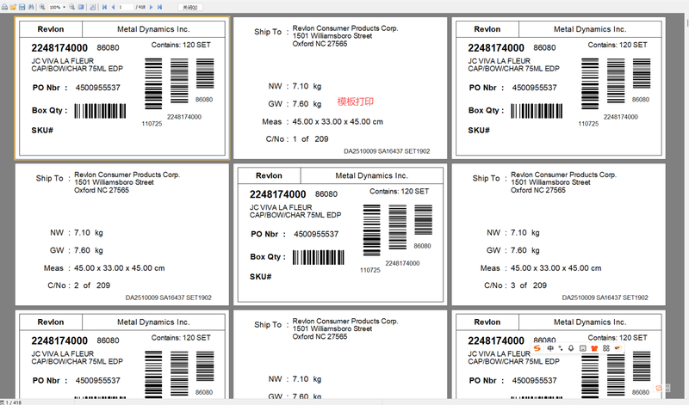Toggle full screen preview icon
This screenshot has width=689, height=405.
coord(81,7)
